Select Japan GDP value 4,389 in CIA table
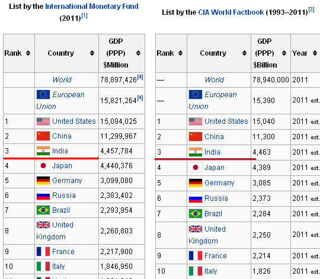This screenshot has height=279, width=320. [x=261, y=168]
